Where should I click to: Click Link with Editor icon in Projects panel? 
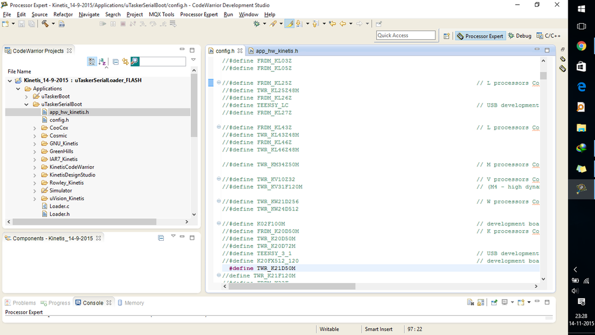[x=125, y=61]
